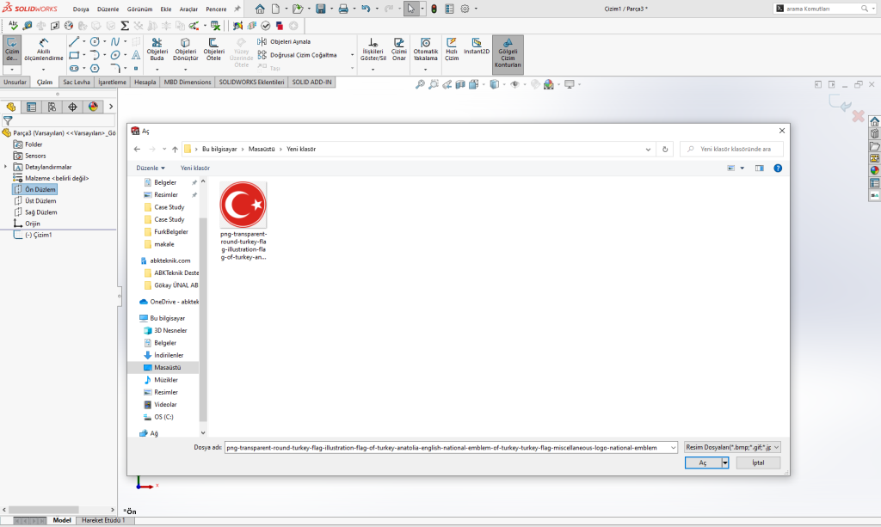Select the Turkey flag PNG thumbnail
This screenshot has height=527, width=881.
[243, 205]
